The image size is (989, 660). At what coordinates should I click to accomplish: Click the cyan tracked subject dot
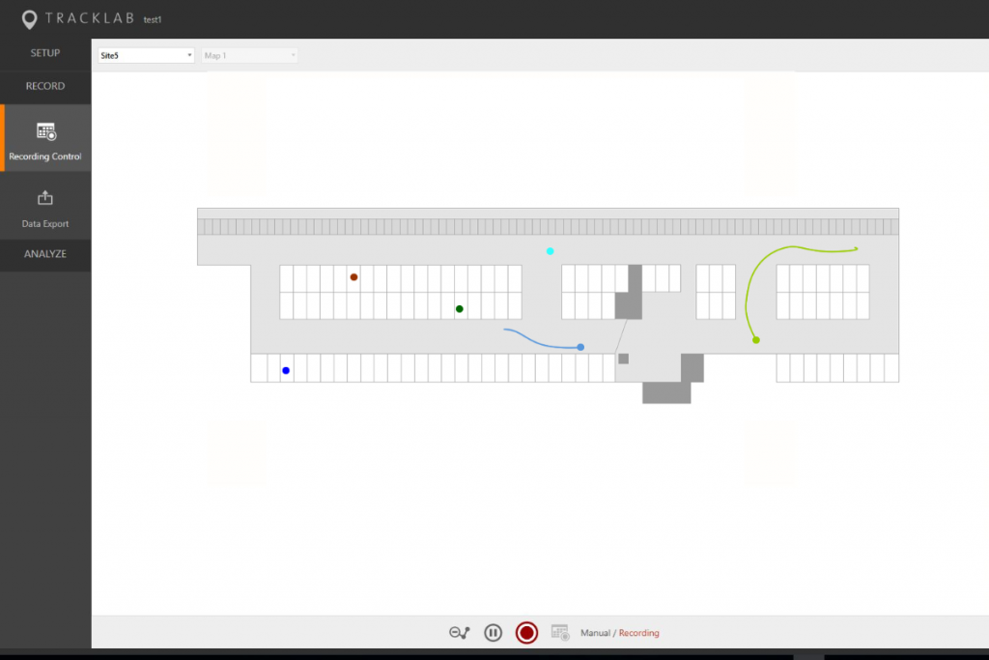pos(551,251)
